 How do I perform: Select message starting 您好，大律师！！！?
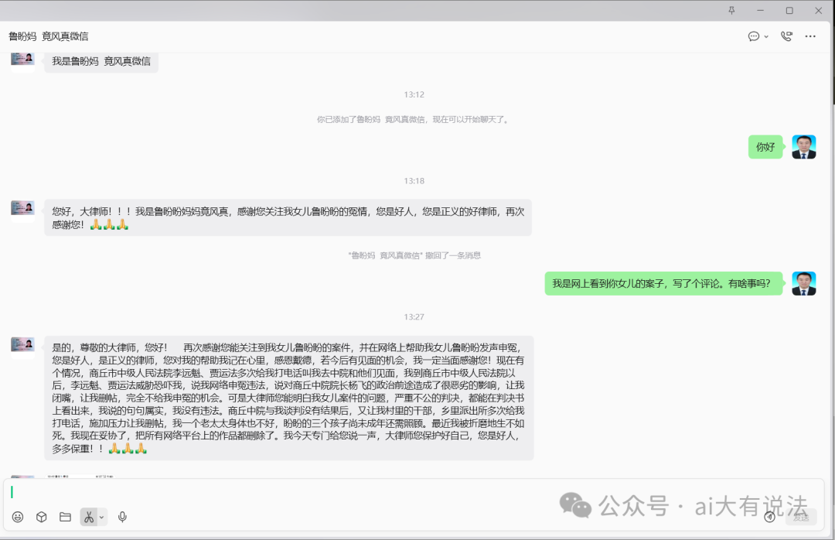(x=288, y=218)
